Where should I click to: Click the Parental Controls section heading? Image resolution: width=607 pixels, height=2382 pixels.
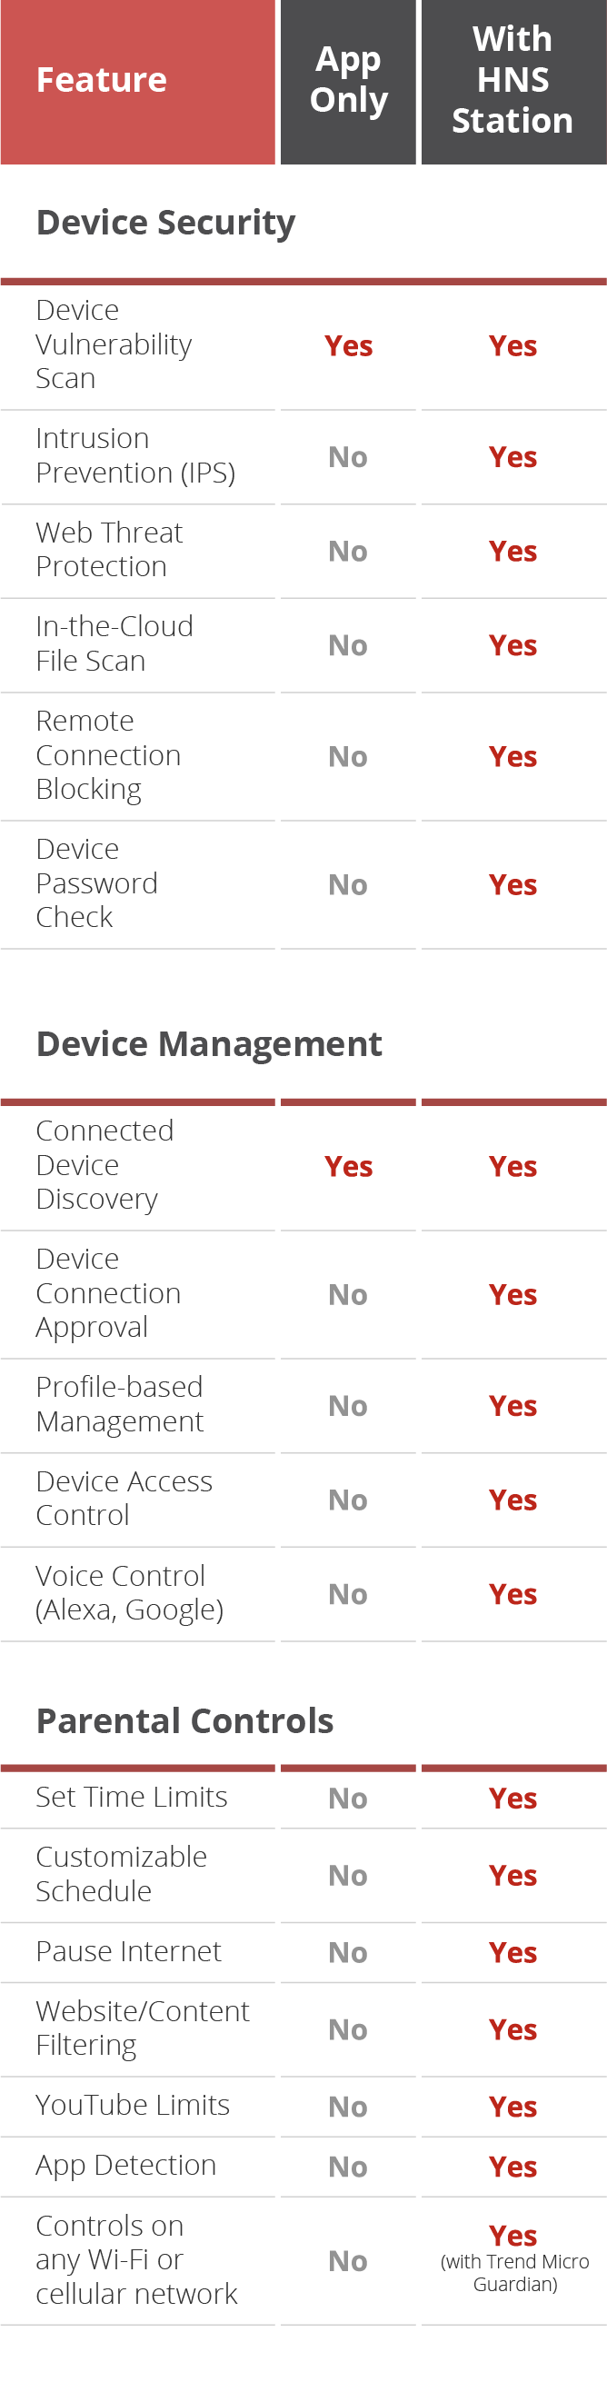point(184,1721)
